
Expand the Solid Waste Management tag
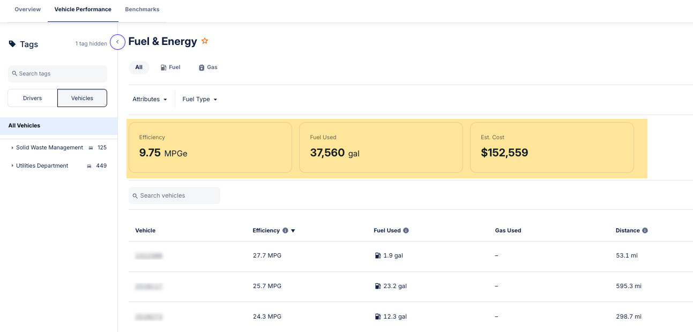pyautogui.click(x=12, y=148)
